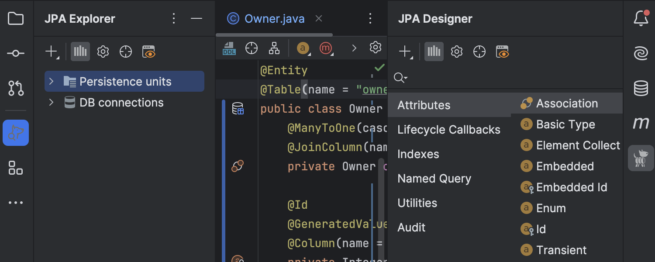655x262 pixels.
Task: Choose the Id attribute entry
Action: 567,229
